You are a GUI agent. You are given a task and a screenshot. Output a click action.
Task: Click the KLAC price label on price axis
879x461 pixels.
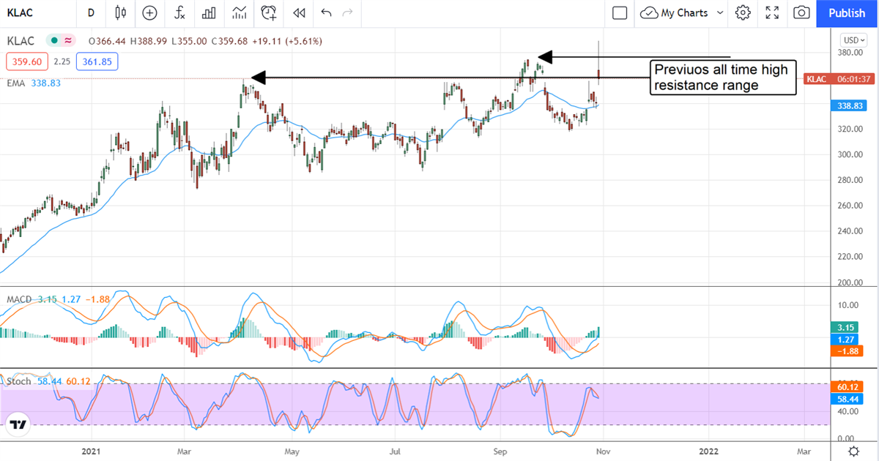(817, 79)
